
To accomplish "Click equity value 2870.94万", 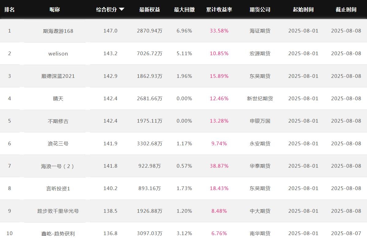I will coord(150,31).
